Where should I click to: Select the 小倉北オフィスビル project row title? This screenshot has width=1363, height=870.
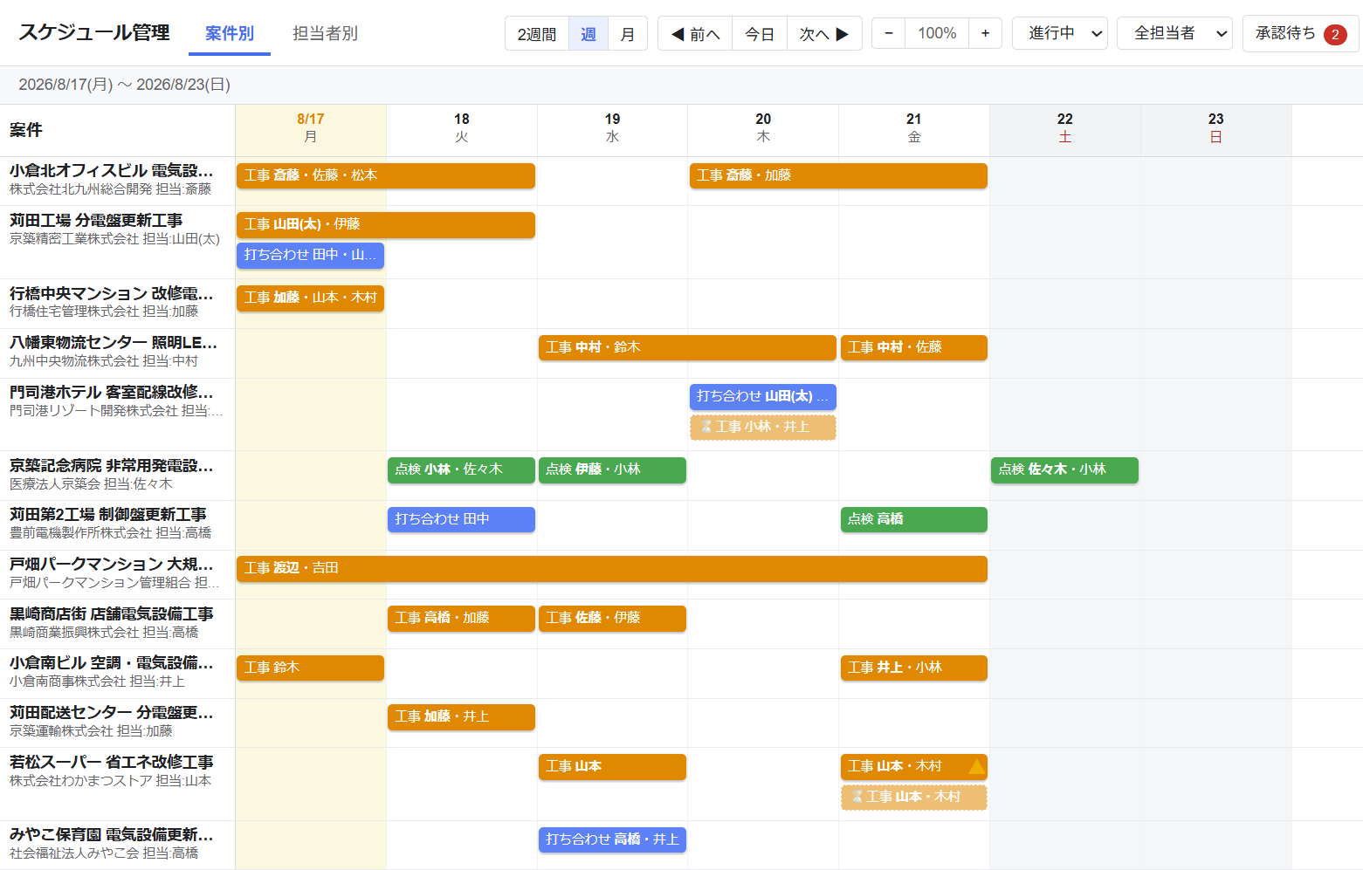pyautogui.click(x=111, y=171)
